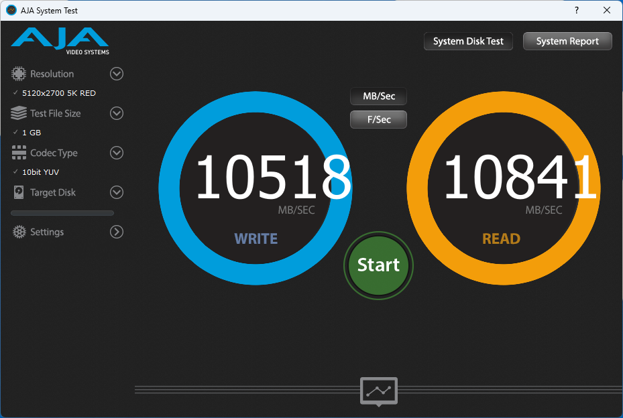Switch units to F/Sec
The height and width of the screenshot is (418, 623).
point(379,119)
